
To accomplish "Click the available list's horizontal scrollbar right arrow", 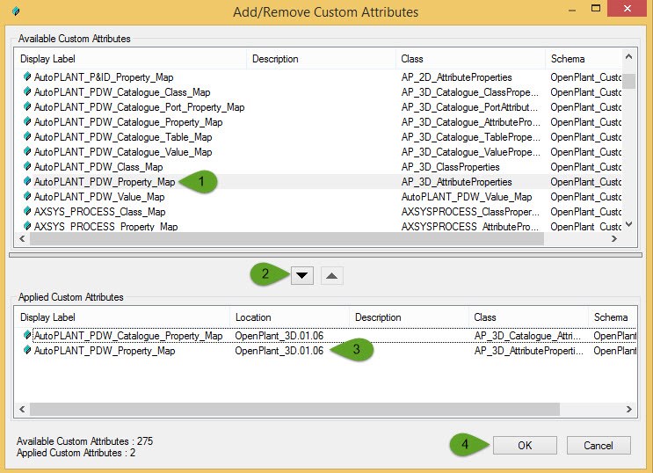I will [x=614, y=238].
